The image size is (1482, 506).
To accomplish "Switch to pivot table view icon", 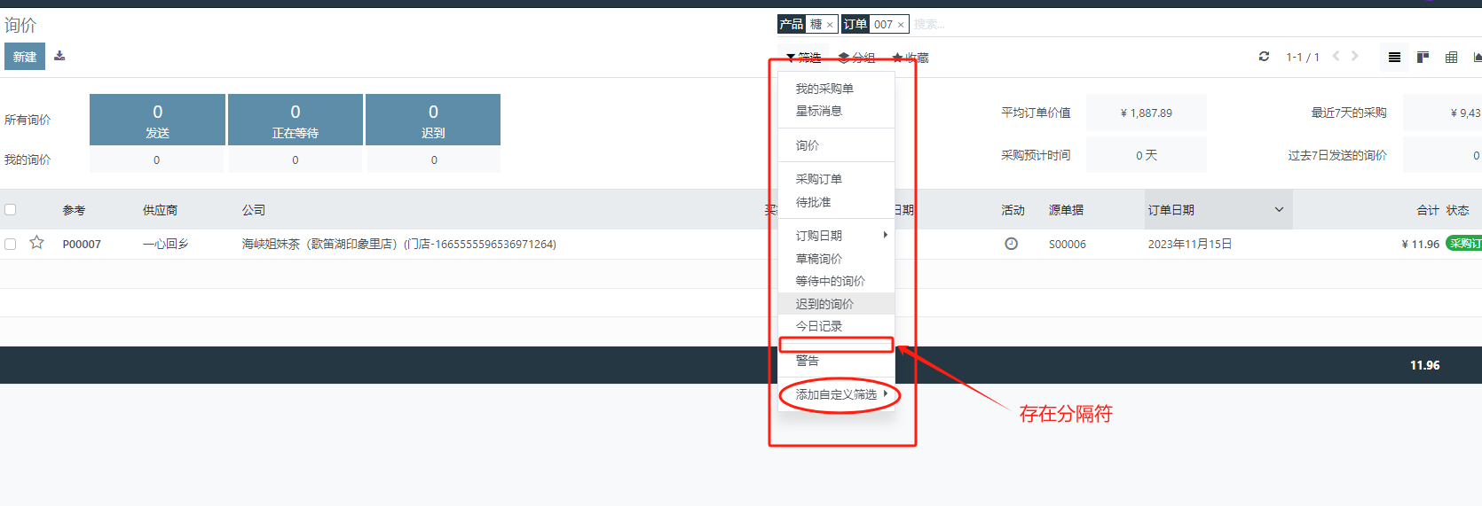I will coord(1451,58).
